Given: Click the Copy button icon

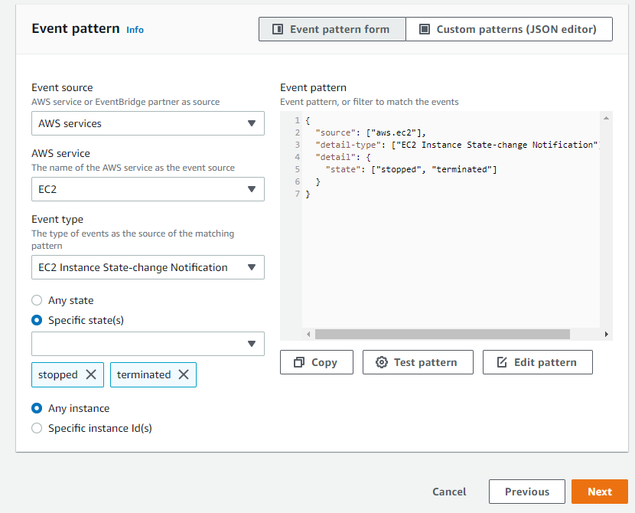Looking at the screenshot, I should [x=299, y=362].
